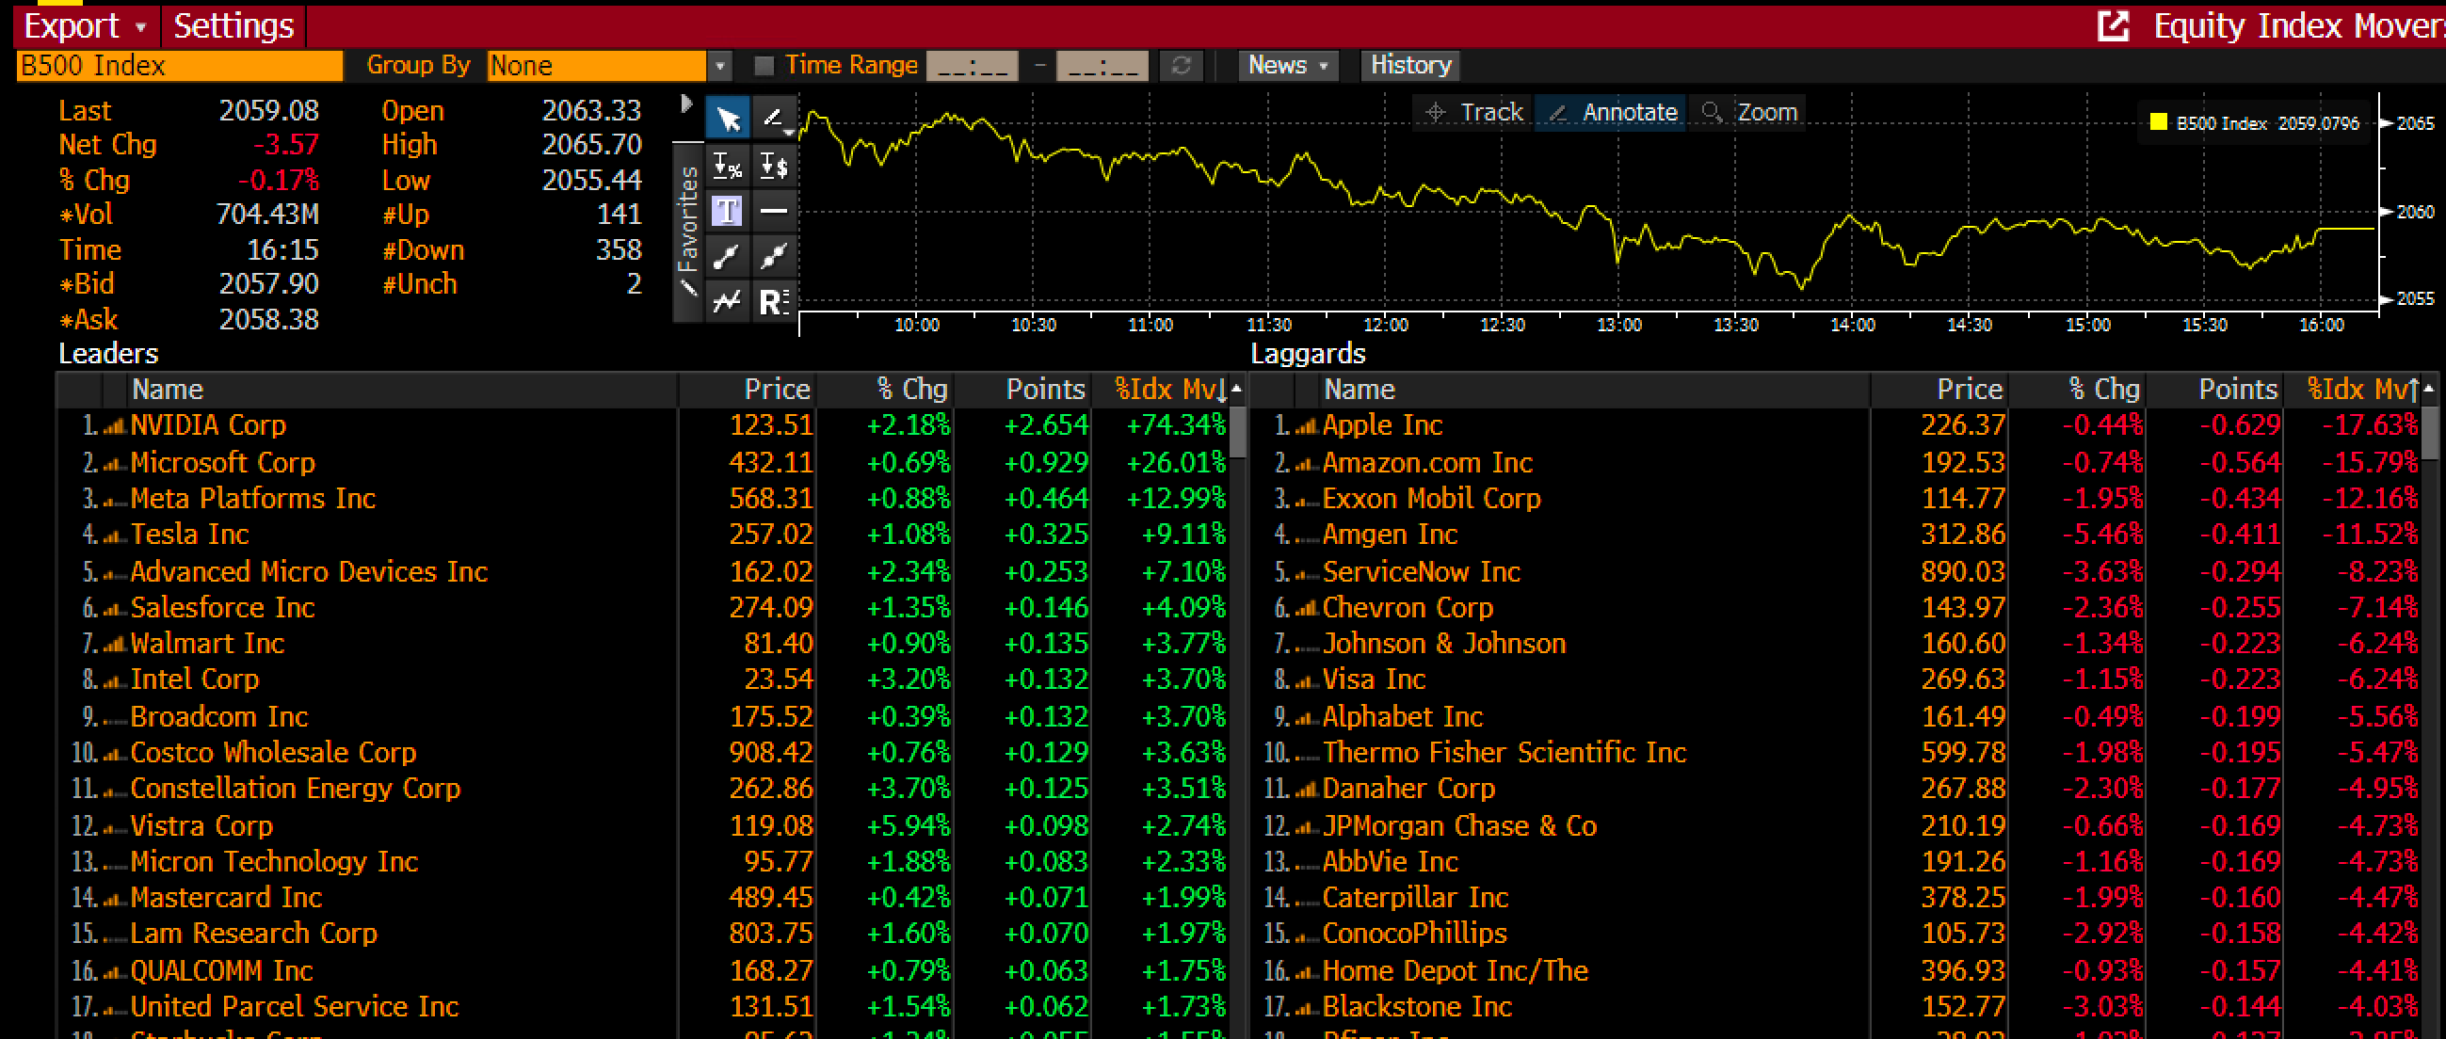Click mini chart icon beside Chevron Corp
Viewport: 2446px width, 1039px height.
(x=1307, y=609)
